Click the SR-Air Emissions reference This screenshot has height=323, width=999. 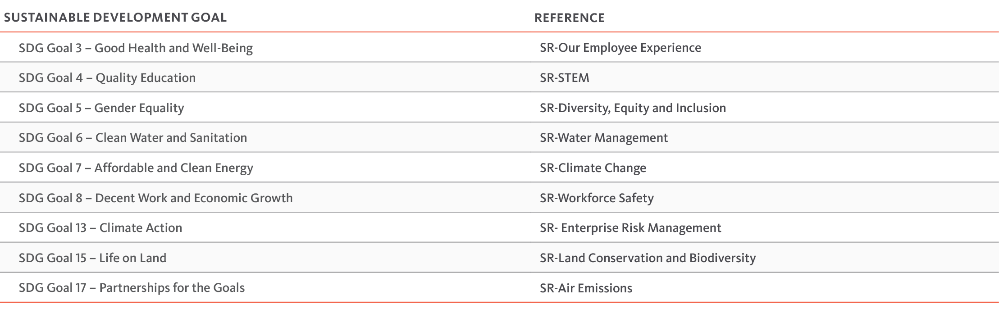tap(586, 288)
